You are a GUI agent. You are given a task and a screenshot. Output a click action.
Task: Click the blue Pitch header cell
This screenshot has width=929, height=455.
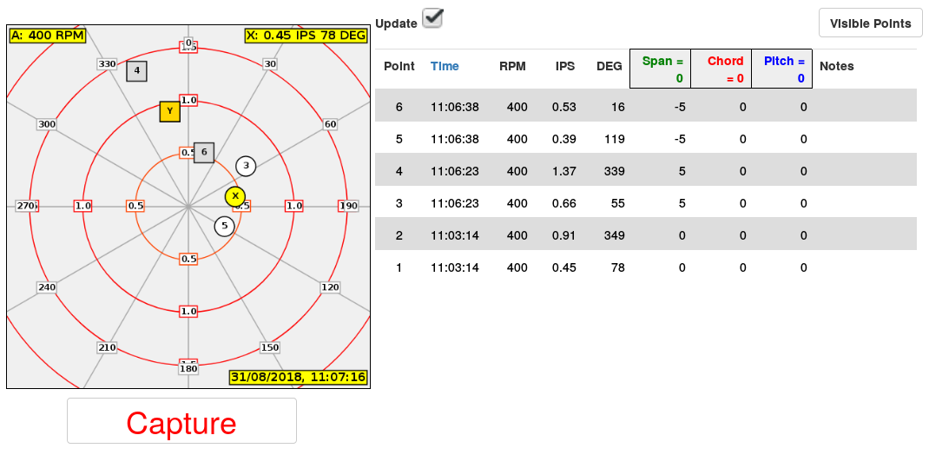tap(784, 69)
